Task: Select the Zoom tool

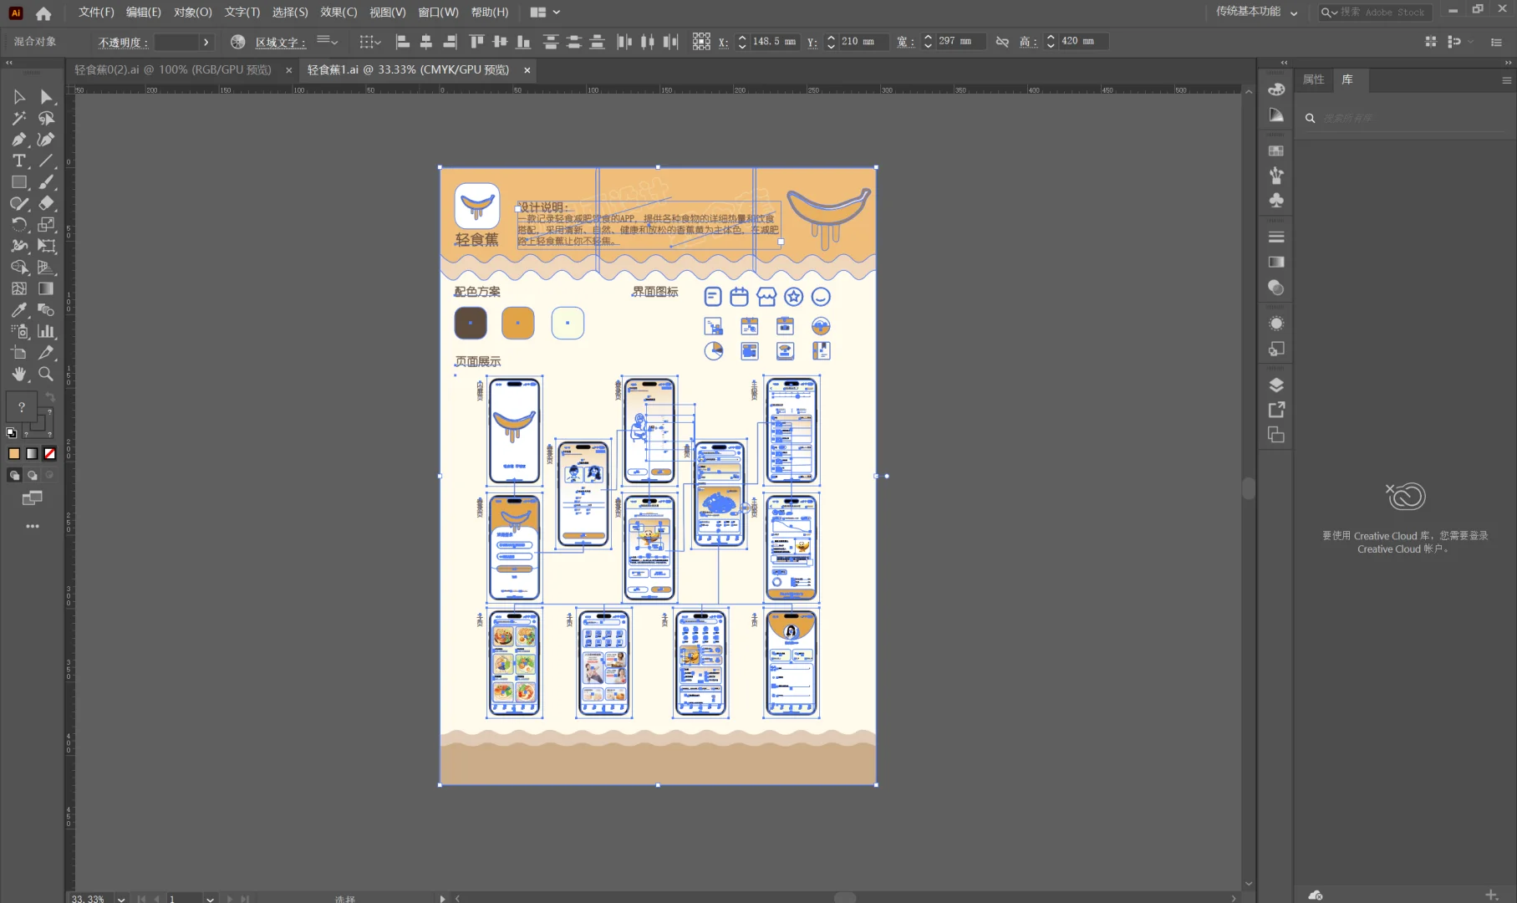Action: click(46, 374)
